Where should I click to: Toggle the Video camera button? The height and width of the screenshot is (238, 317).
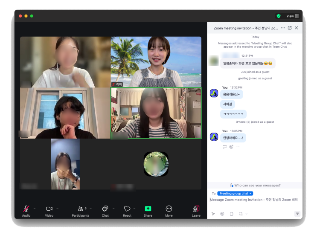click(49, 211)
